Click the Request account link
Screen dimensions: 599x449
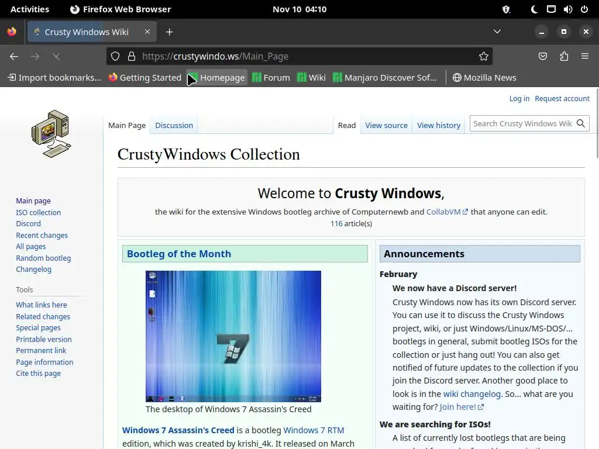pos(562,98)
